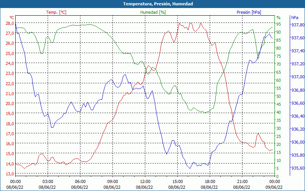The height and width of the screenshot is (191, 305).
Task: Click the '09/06/22' date label
Action: [274, 187]
